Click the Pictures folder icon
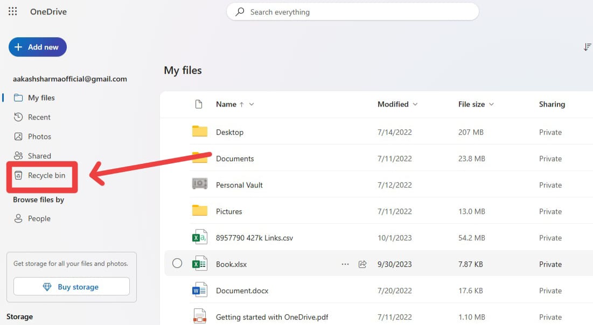This screenshot has width=593, height=325. click(x=200, y=210)
